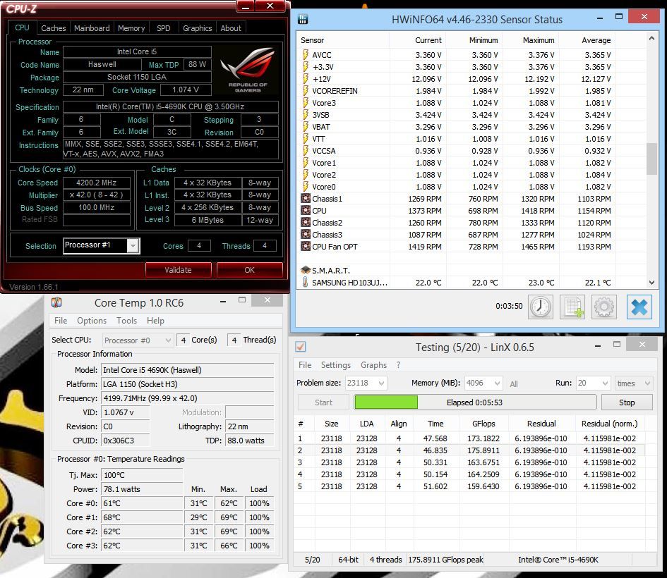Click Core Temp Help menu

155,320
